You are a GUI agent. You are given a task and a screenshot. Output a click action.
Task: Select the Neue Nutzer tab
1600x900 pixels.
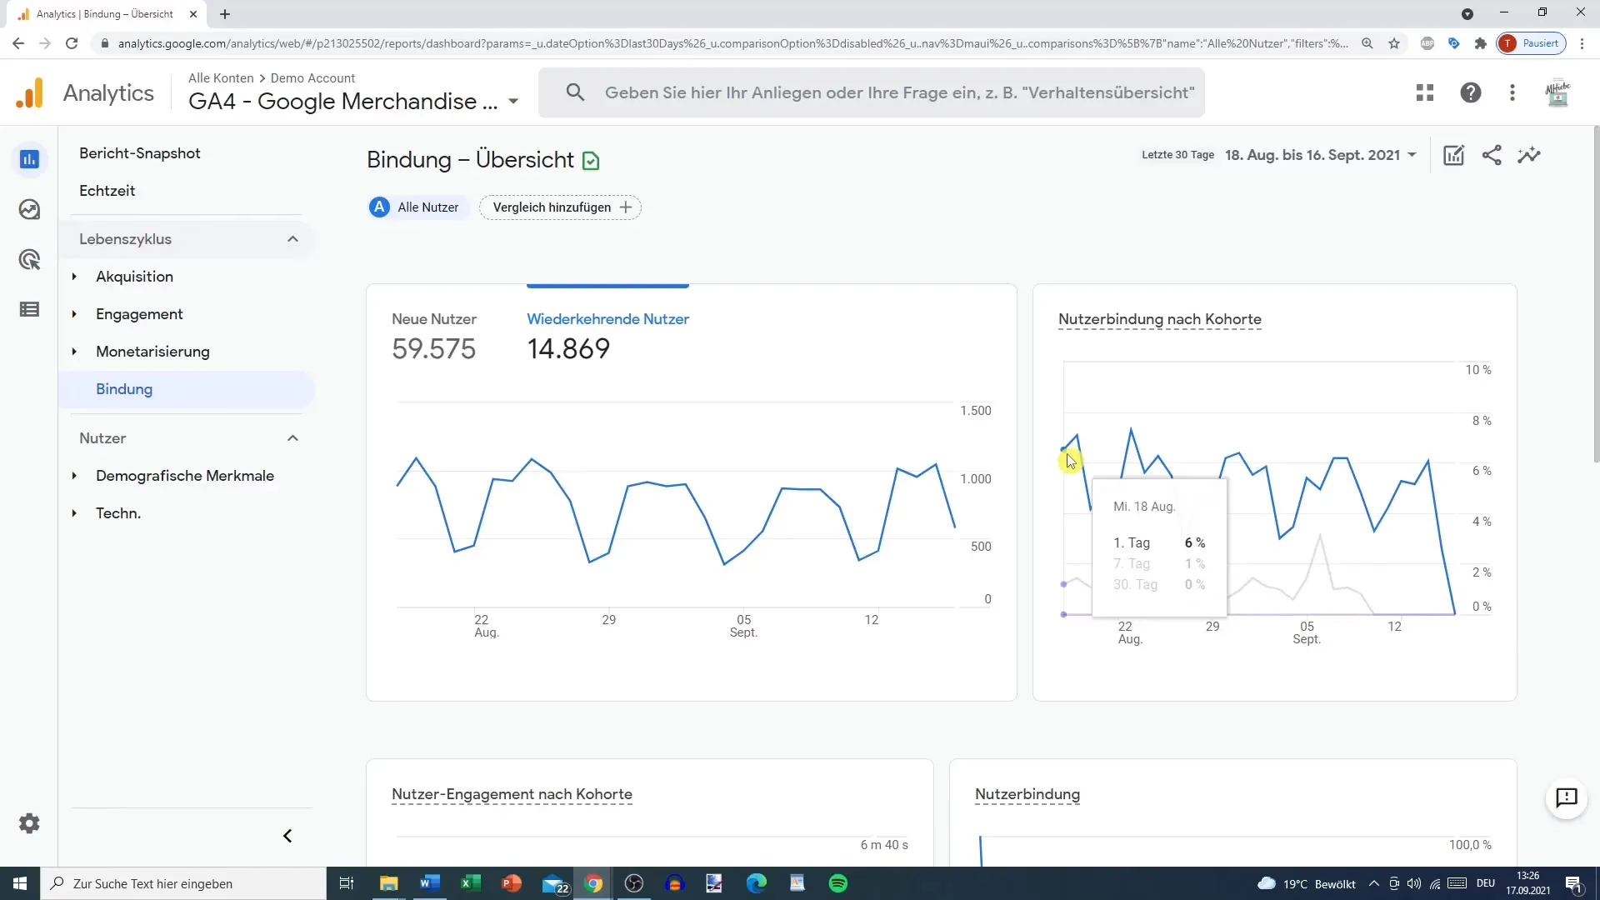pyautogui.click(x=434, y=318)
